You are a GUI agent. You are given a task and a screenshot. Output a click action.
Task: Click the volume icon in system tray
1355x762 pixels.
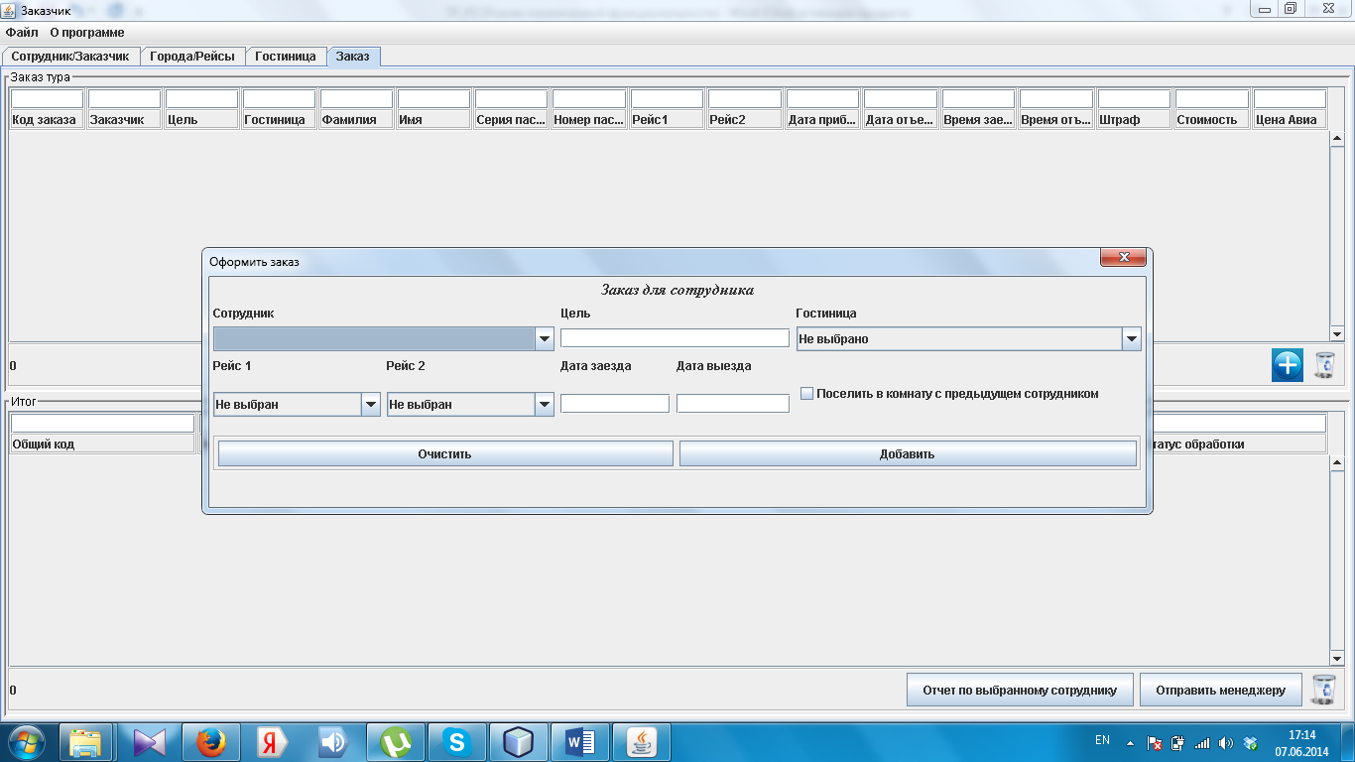[x=1226, y=742]
